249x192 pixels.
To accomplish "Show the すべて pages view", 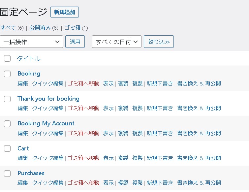I will (8, 28).
